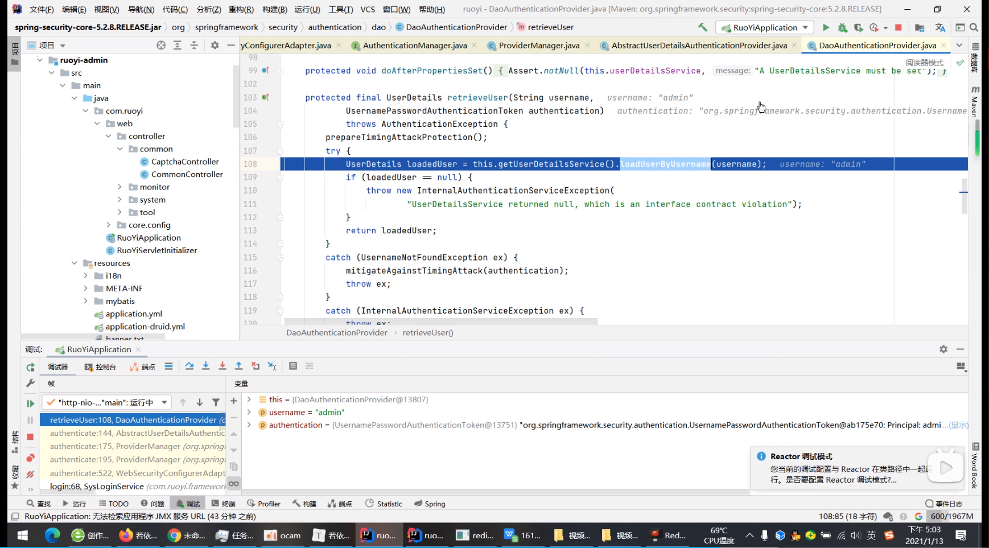Click Mute Breakpoints icon in debug sidebar
The width and height of the screenshot is (989, 548).
30,474
